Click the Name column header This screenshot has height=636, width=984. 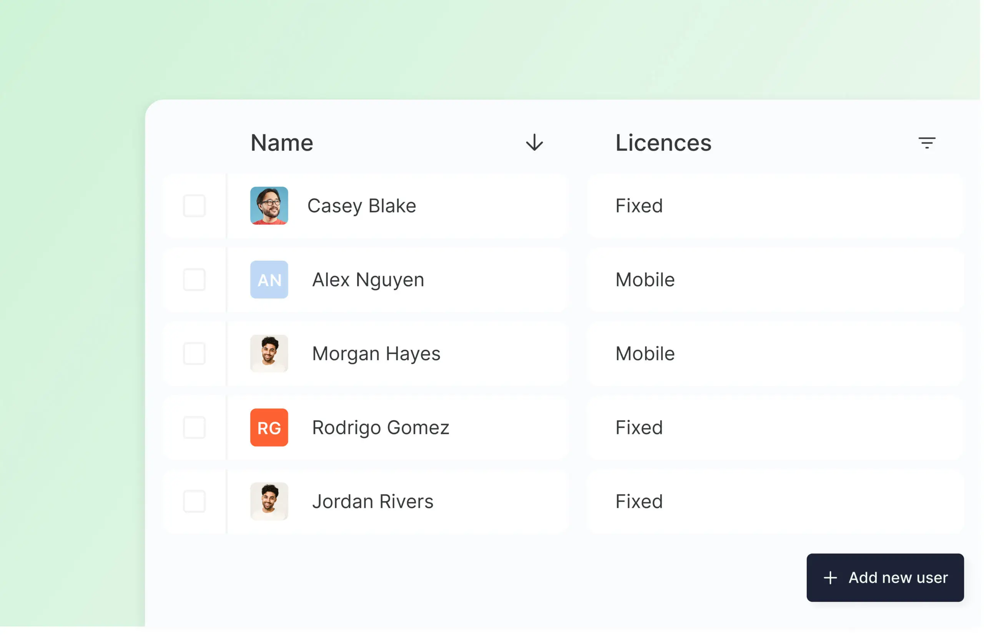(x=282, y=143)
